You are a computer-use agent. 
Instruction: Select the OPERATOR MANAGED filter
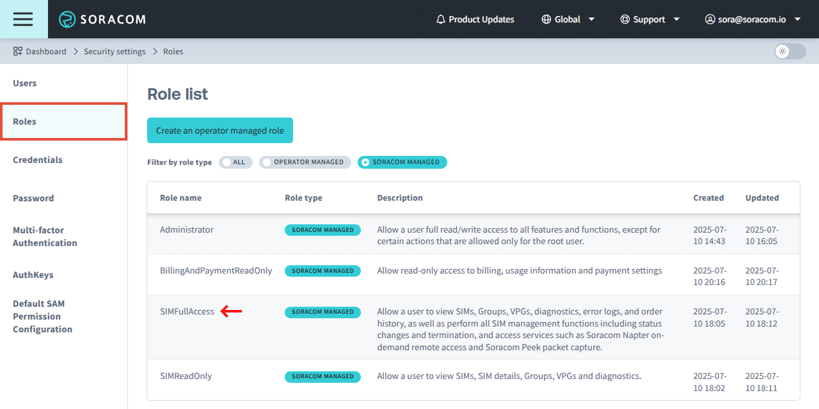tap(305, 162)
